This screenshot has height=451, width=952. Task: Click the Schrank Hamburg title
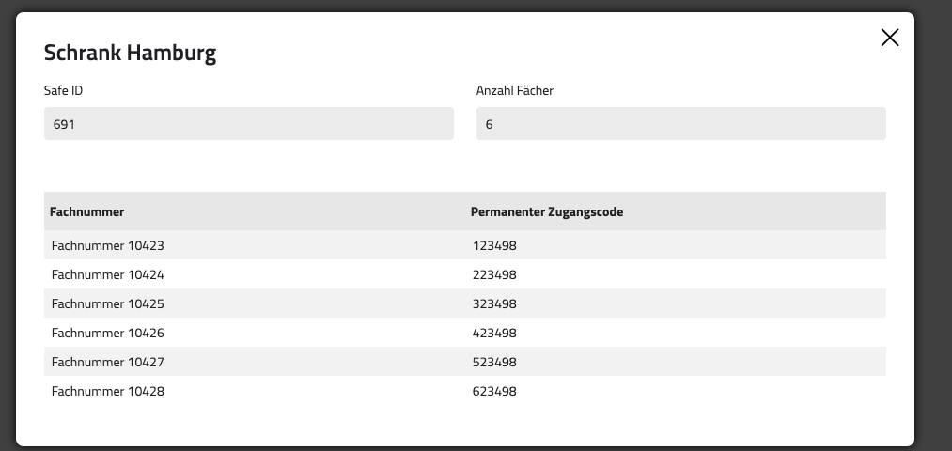(130, 53)
